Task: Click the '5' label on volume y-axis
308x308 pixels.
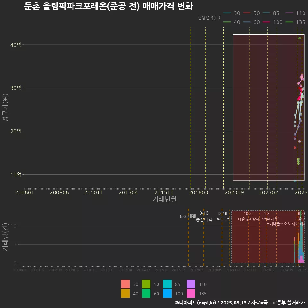Action: click(x=15, y=244)
